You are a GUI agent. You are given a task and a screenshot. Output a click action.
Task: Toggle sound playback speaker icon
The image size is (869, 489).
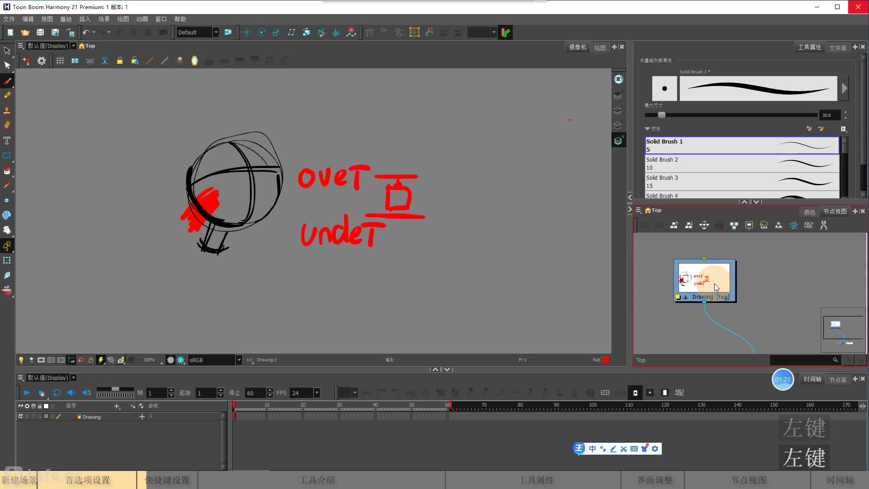[72, 393]
